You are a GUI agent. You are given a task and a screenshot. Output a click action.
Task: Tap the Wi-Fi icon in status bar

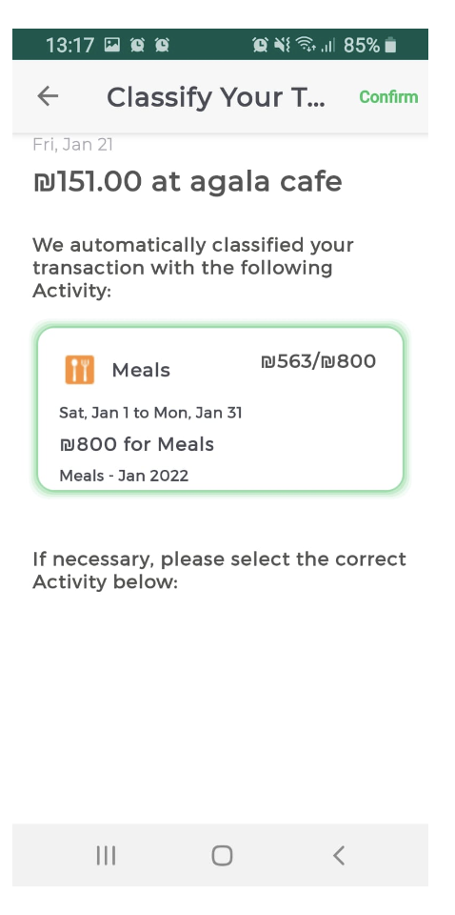click(306, 45)
